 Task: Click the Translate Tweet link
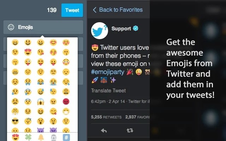108,91
